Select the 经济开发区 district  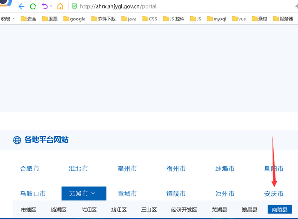(x=184, y=210)
